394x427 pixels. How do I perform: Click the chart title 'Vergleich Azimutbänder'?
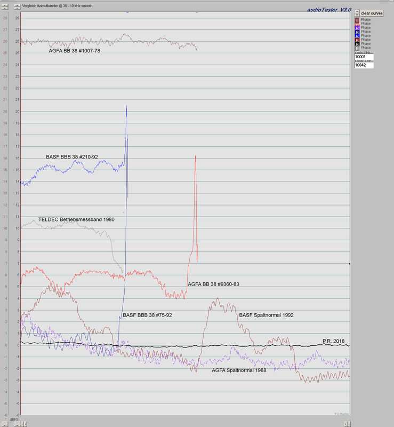57,5
